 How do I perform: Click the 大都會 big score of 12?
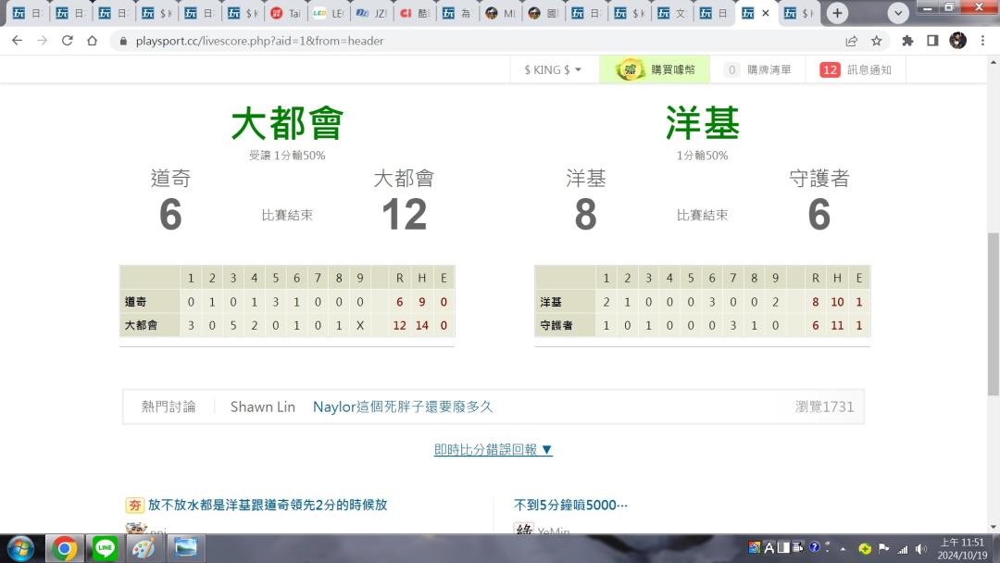click(x=405, y=214)
